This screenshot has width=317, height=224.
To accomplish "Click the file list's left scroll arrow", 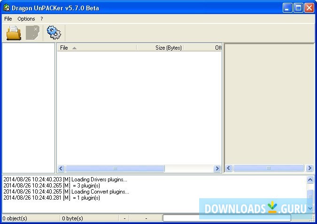I will (61, 168).
